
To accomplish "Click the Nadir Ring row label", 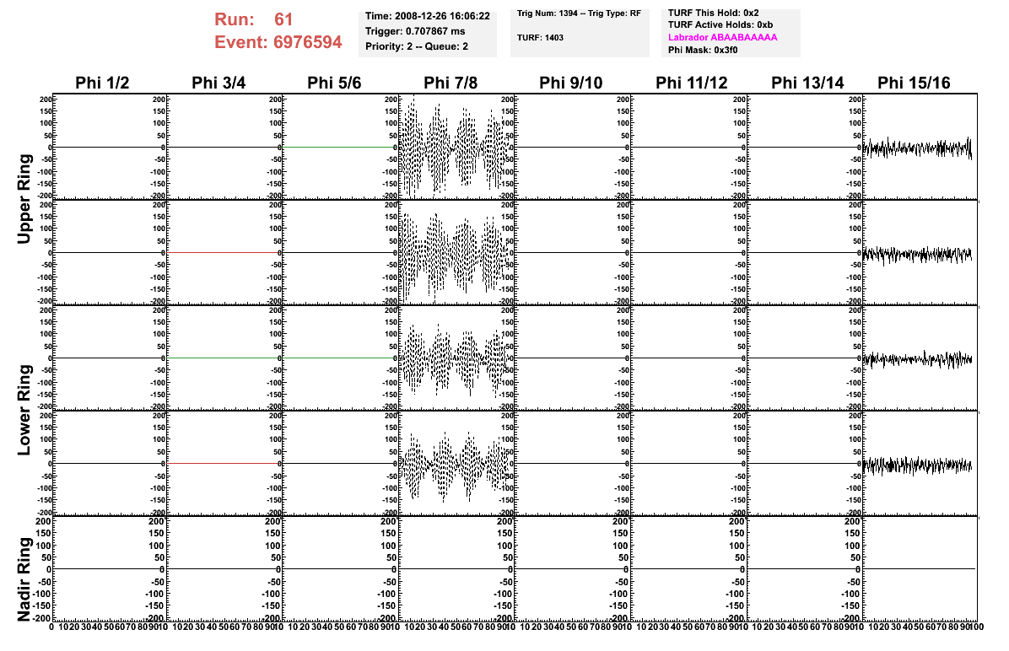I will coord(24,579).
